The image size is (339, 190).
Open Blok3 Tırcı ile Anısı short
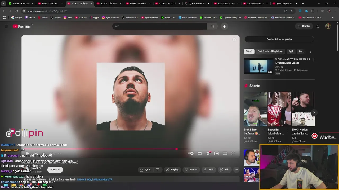pos(255,109)
